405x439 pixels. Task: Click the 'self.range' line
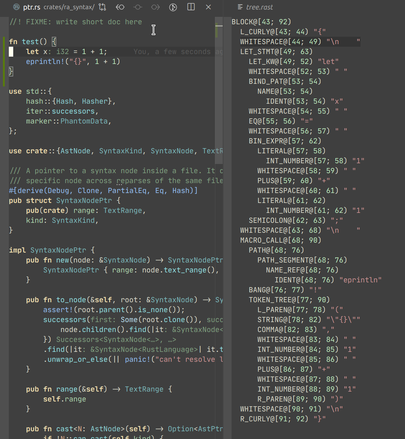tap(65, 399)
